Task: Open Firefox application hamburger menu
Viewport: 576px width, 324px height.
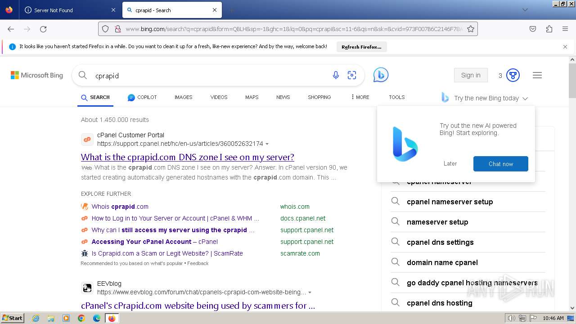Action: tap(565, 29)
